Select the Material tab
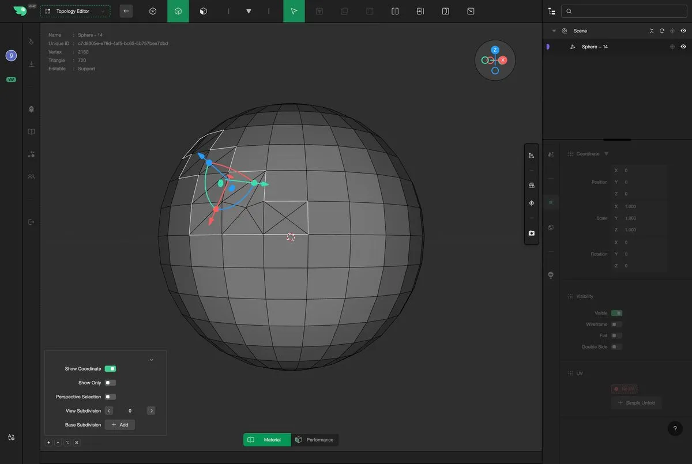Screen dimensions: 692x464 267,440
